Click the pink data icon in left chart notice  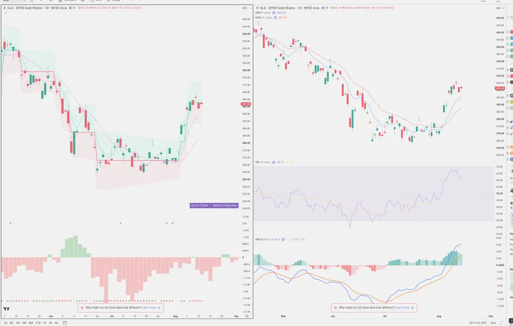tap(82, 308)
